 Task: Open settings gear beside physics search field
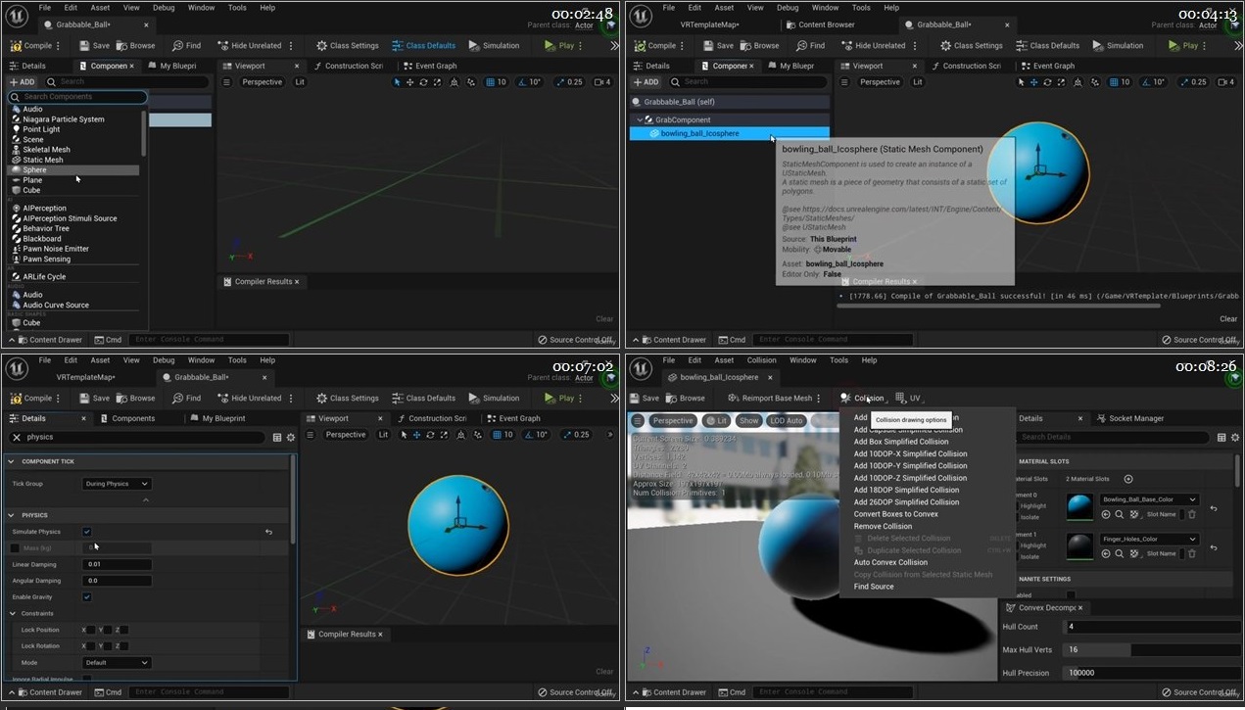click(291, 438)
